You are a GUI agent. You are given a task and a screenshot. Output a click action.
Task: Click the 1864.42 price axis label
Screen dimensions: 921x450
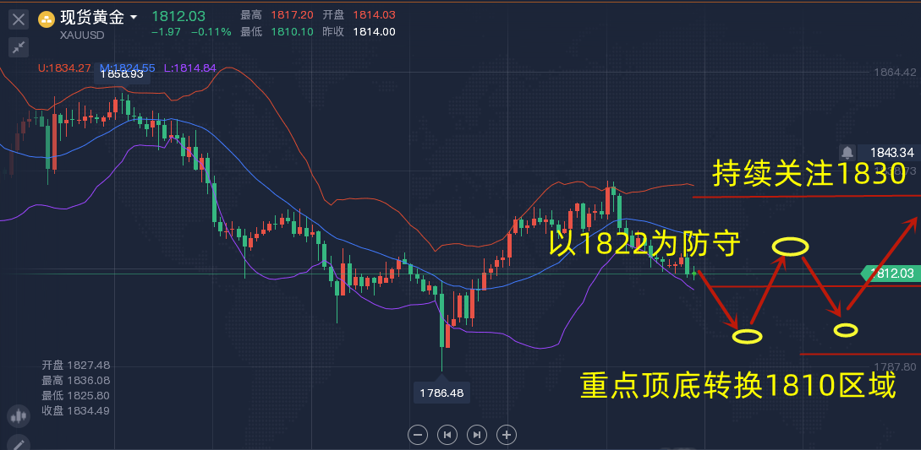pos(895,73)
